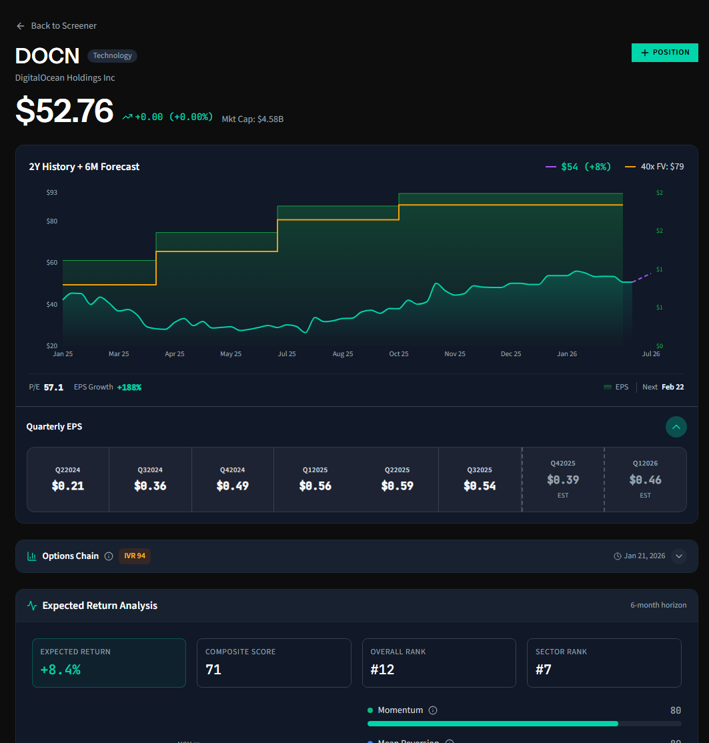The width and height of the screenshot is (709, 743).
Task: Select the Technology sector tag
Action: [112, 55]
